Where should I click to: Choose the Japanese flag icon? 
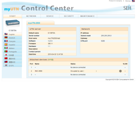(6, 55)
